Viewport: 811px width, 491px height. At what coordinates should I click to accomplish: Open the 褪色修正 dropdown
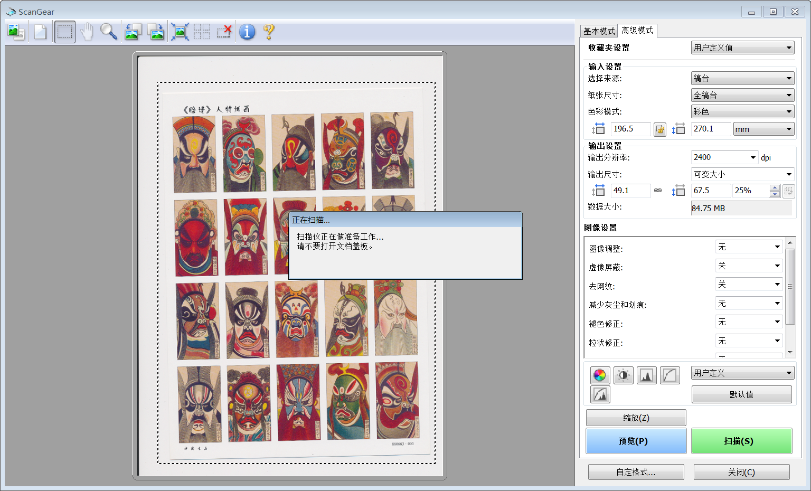(748, 322)
